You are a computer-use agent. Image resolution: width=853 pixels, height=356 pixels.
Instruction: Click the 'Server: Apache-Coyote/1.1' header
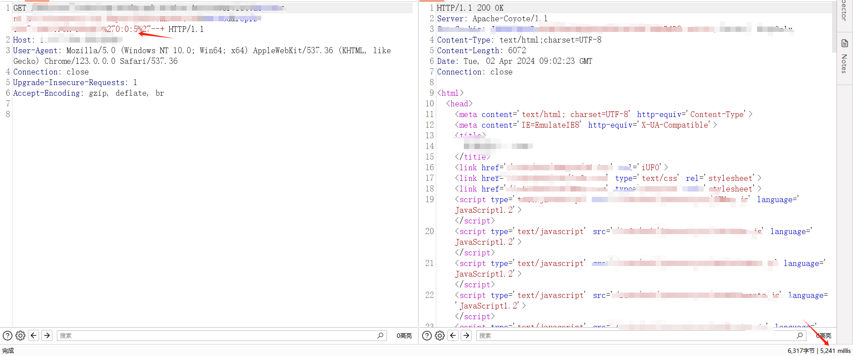pyautogui.click(x=492, y=19)
